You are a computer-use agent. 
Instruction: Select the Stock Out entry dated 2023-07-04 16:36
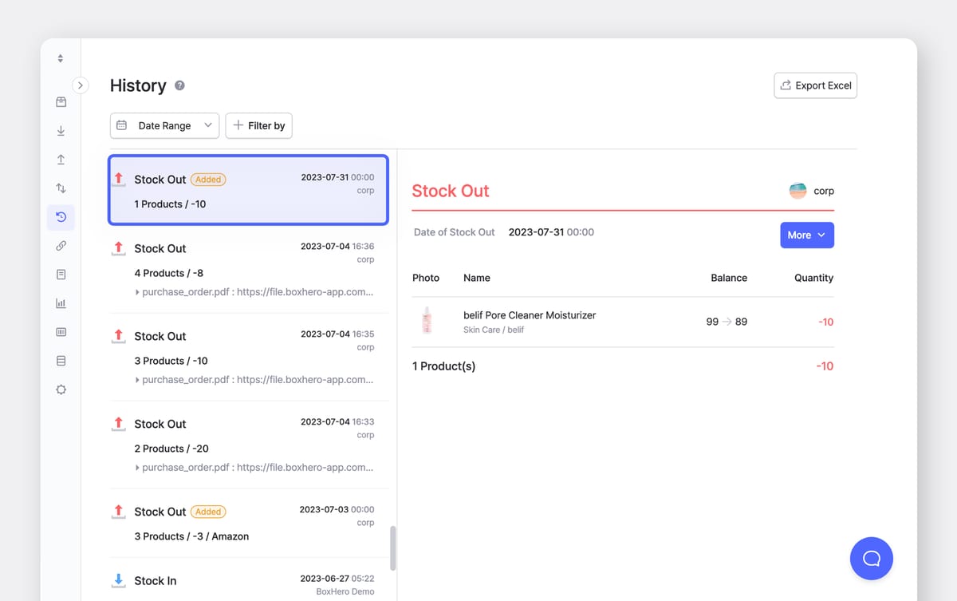pos(248,271)
